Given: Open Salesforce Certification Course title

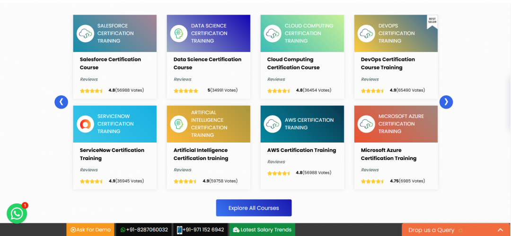Looking at the screenshot, I should (x=110, y=63).
